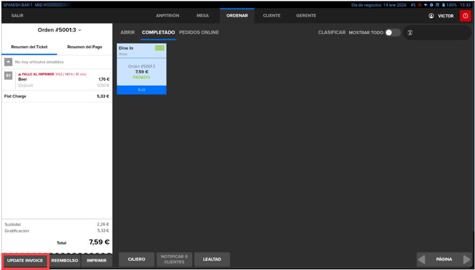Open the Pedidos Online tab
The height and width of the screenshot is (270, 475).
click(199, 33)
